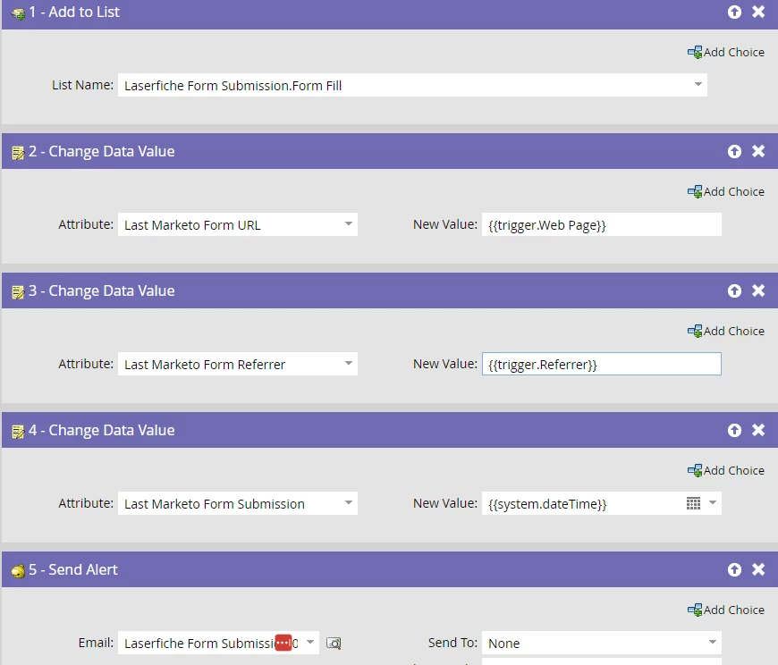Edit the {{trigger.Web Page}} new value field
This screenshot has width=778, height=665.
(601, 224)
